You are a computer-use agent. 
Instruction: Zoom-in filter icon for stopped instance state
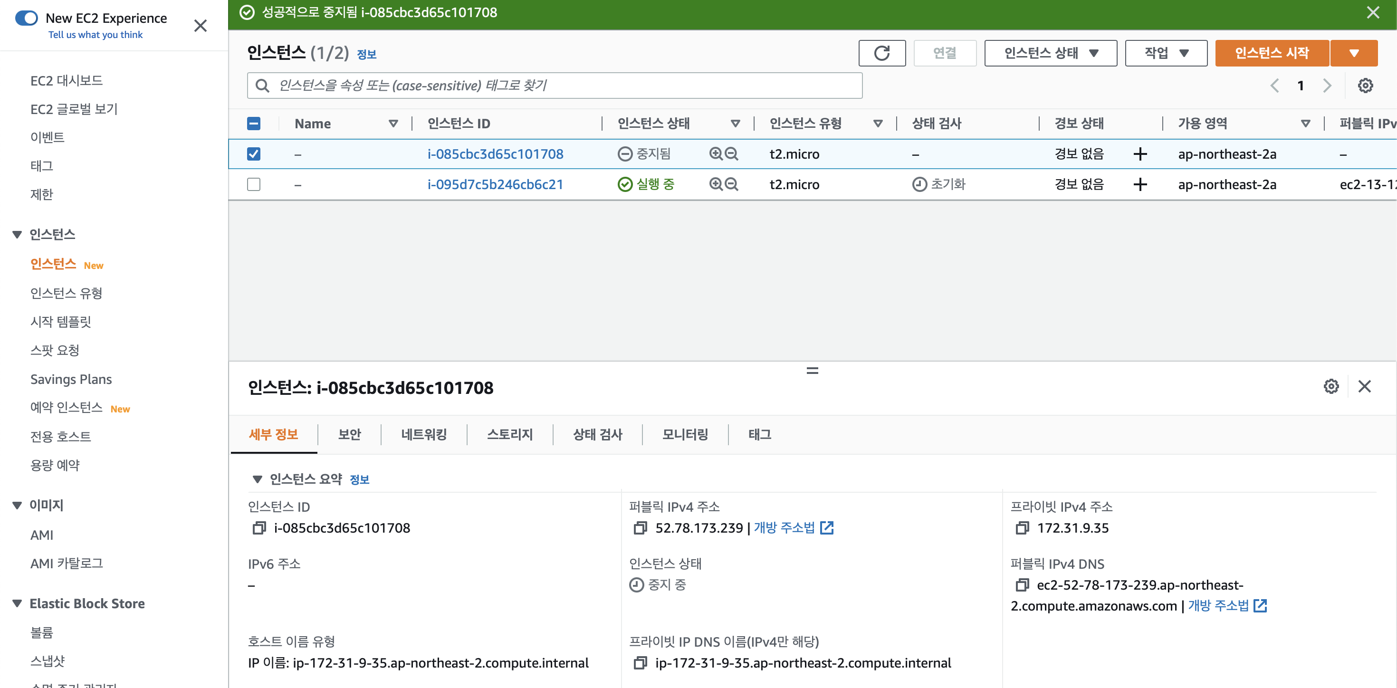tap(716, 154)
